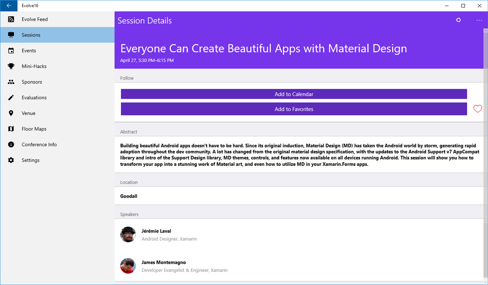Open the more options ellipsis menu
Screen dimensions: 488x285
(479, 20)
